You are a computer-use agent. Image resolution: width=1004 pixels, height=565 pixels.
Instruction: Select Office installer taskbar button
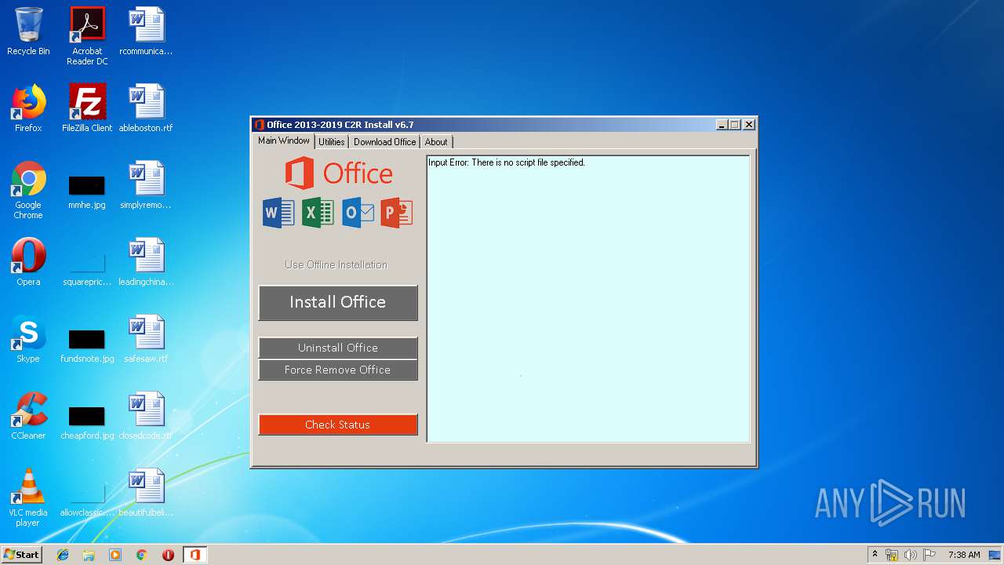(x=195, y=555)
